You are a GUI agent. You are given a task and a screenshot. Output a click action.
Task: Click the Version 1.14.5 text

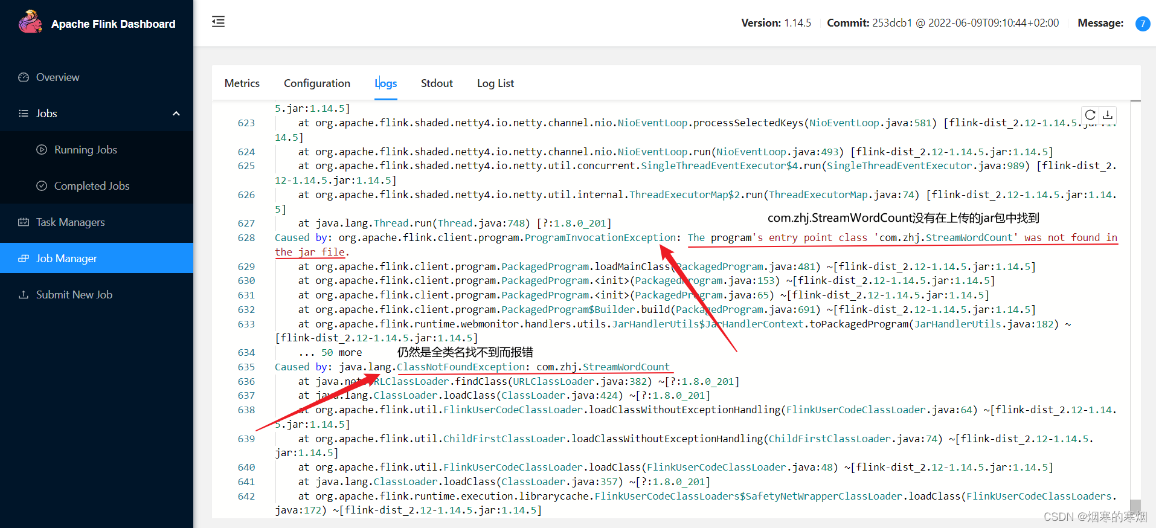[776, 23]
